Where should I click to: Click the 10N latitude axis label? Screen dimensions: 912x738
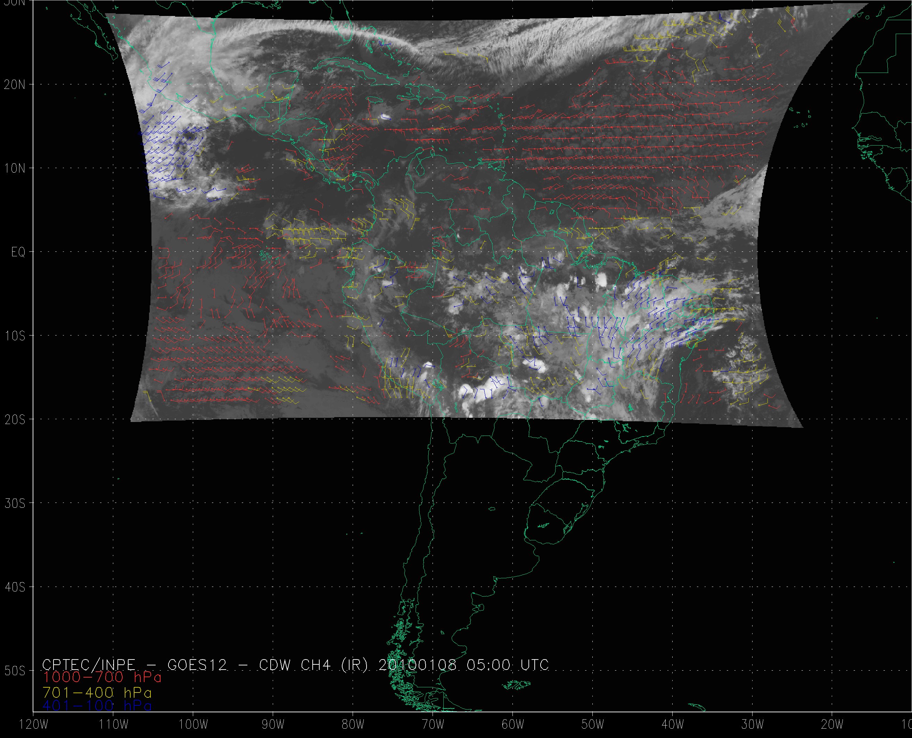15,168
